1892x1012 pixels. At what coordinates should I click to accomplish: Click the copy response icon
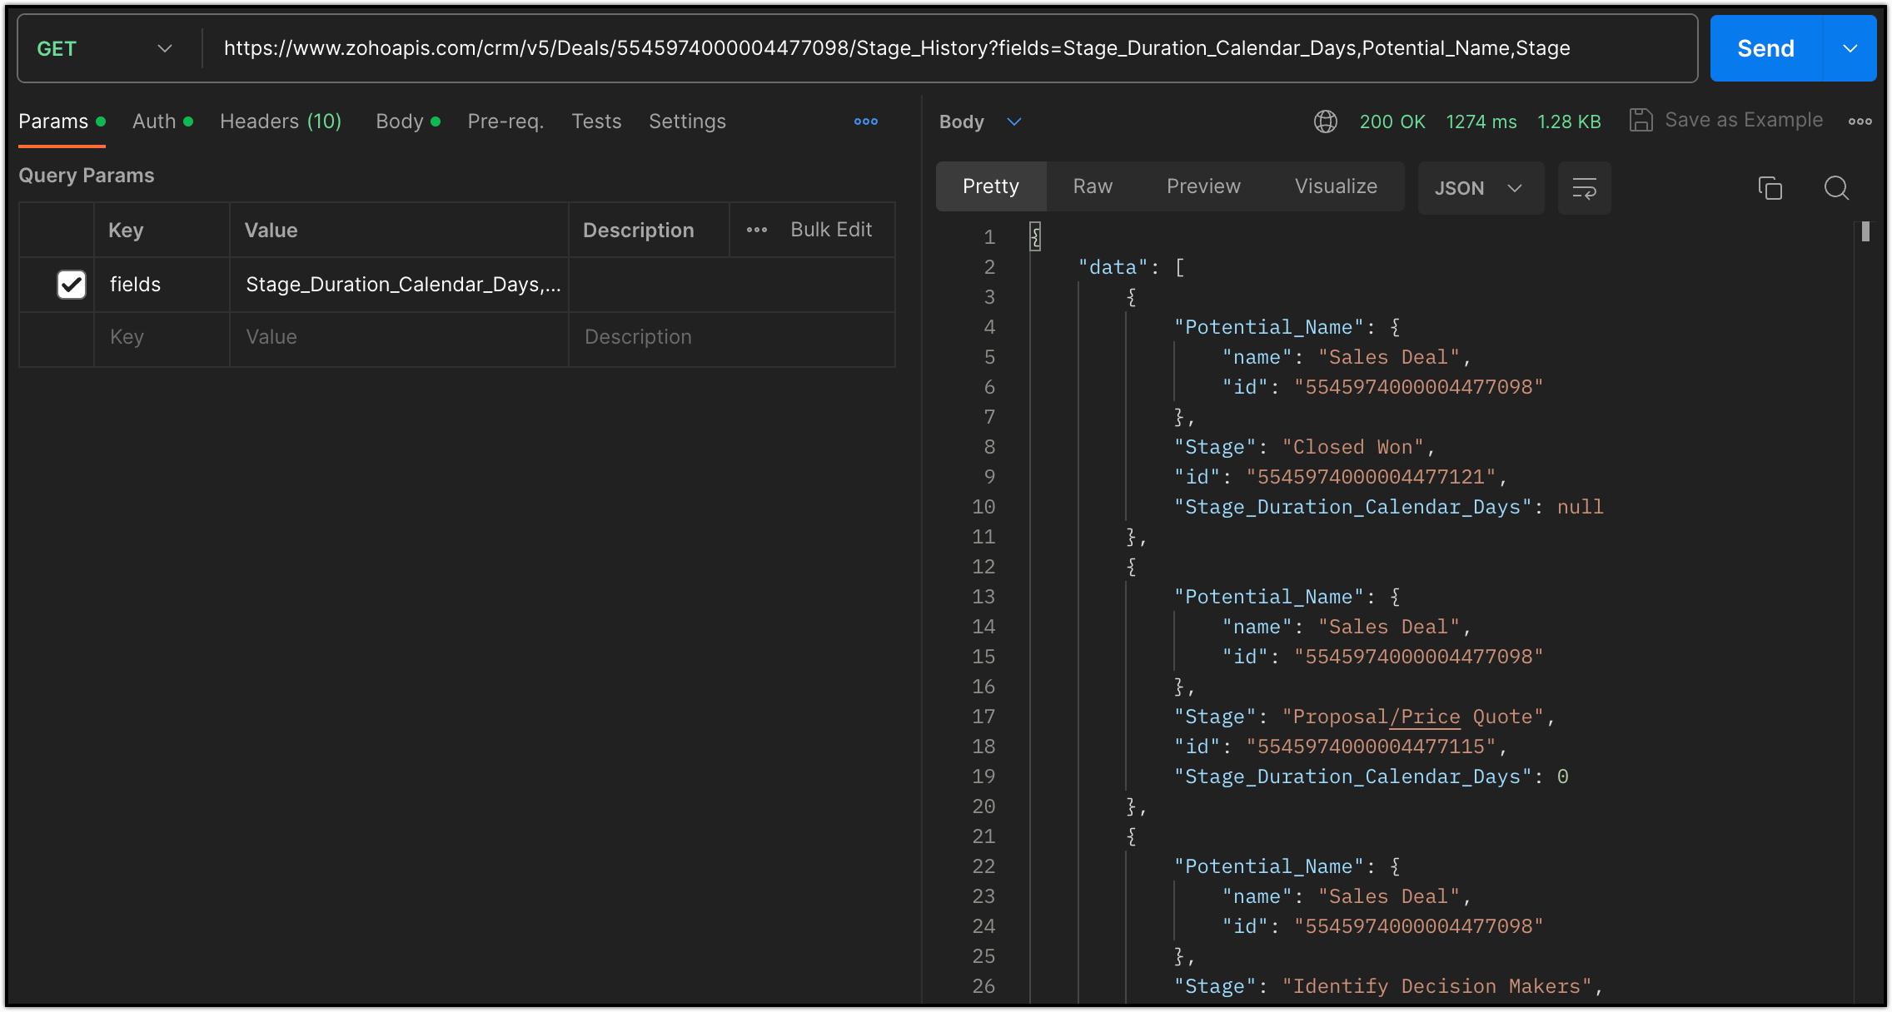tap(1770, 188)
